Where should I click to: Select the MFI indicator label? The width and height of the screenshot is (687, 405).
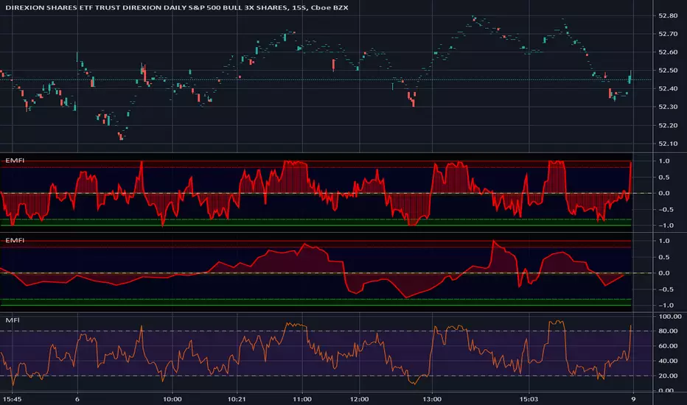tap(12, 320)
